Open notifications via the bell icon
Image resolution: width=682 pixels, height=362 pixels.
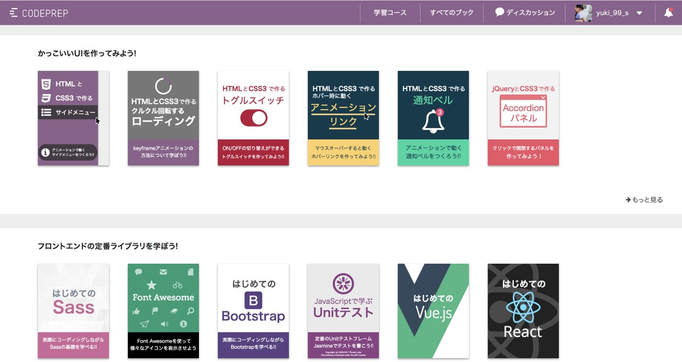669,12
